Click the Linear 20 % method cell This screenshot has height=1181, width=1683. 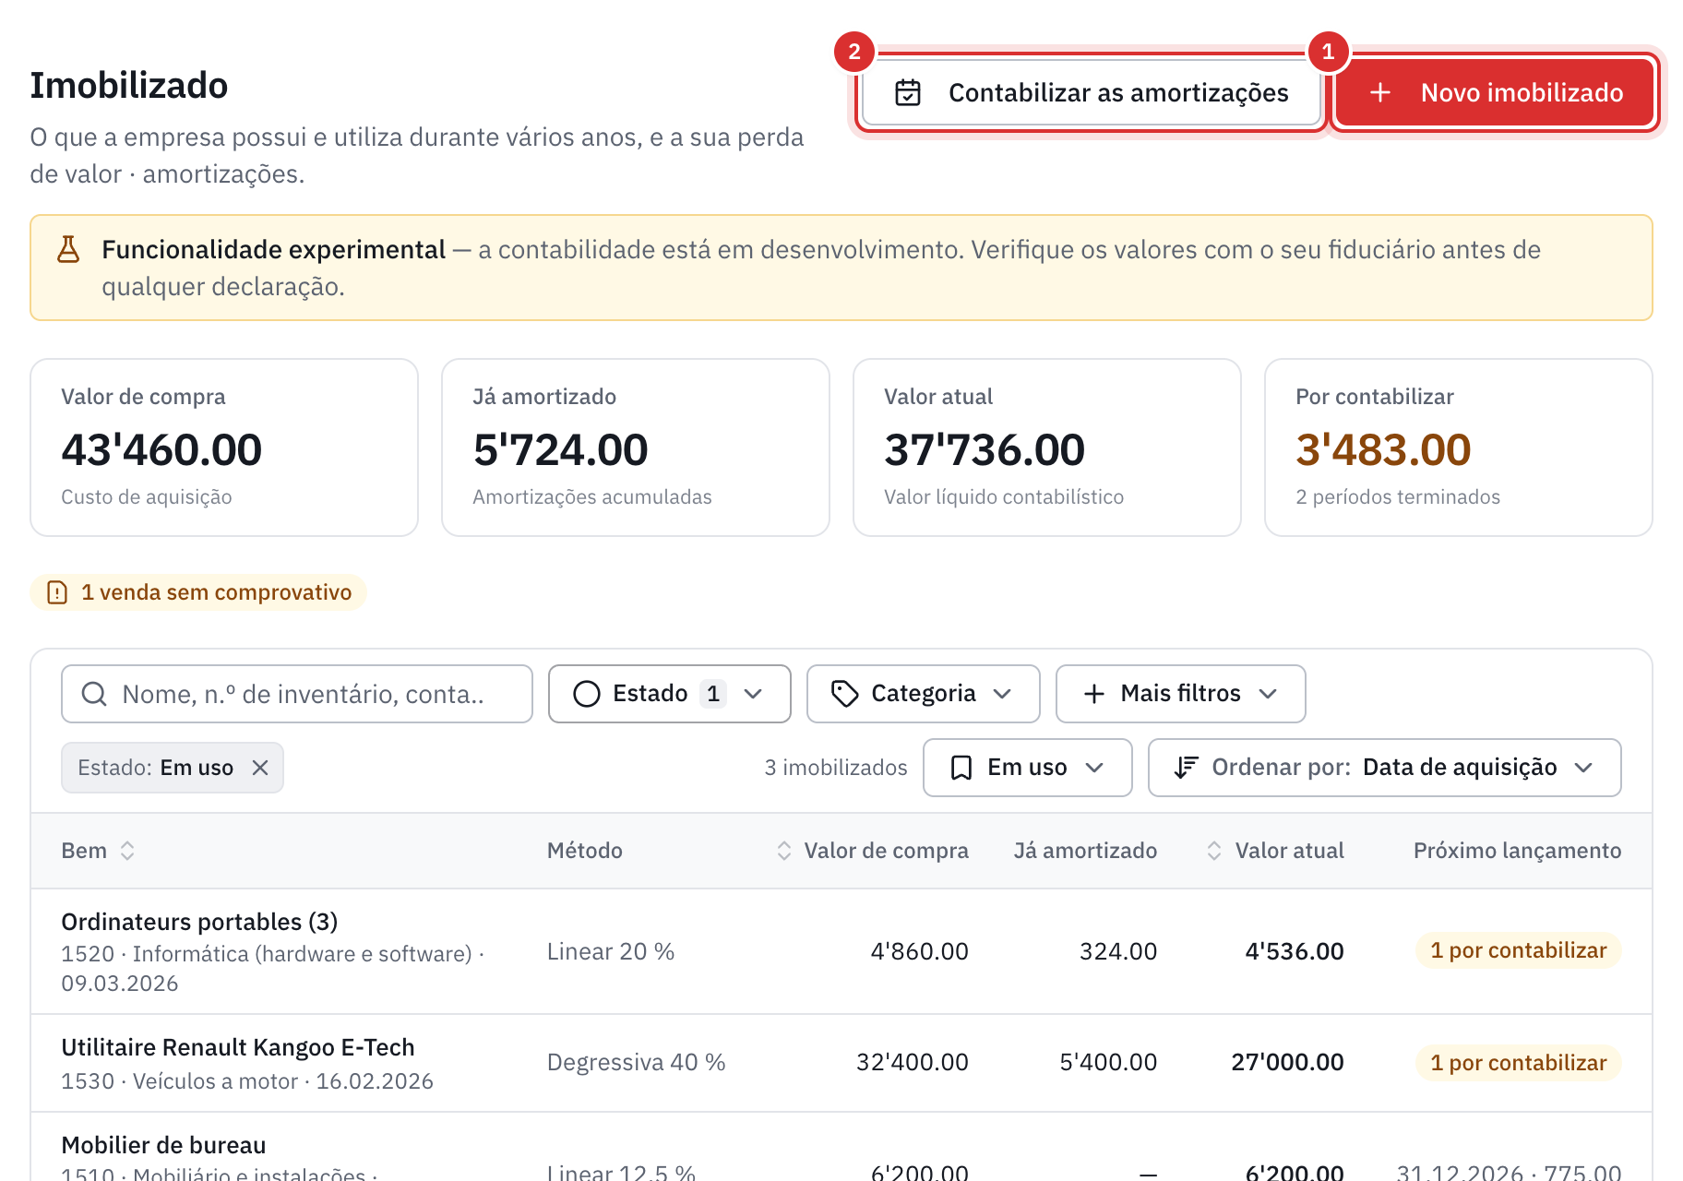coord(611,951)
